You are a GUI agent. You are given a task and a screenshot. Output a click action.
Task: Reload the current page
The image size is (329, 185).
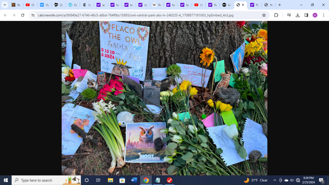click(23, 15)
